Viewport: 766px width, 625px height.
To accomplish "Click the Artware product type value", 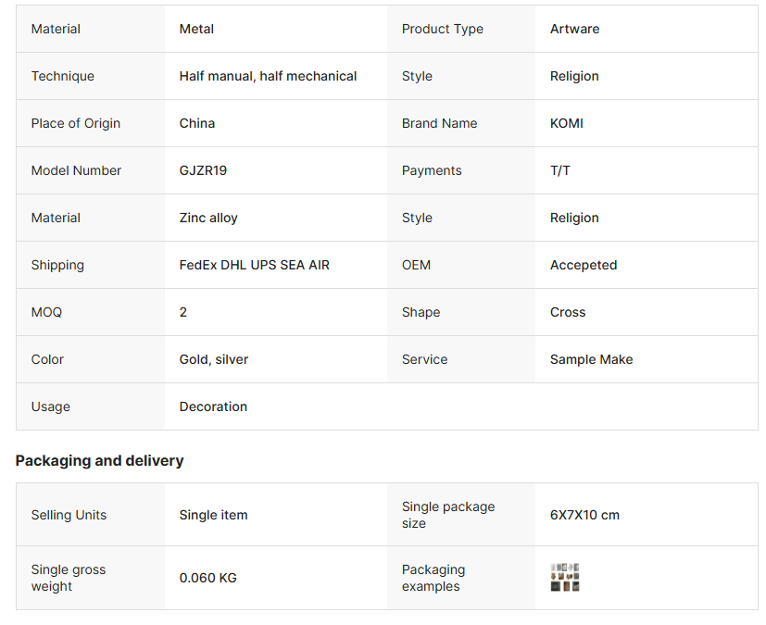I will (574, 29).
